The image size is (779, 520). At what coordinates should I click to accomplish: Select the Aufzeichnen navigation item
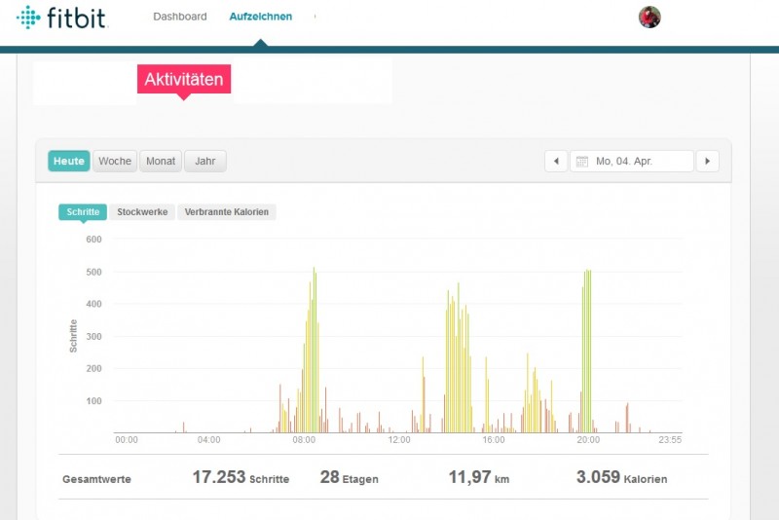[260, 17]
